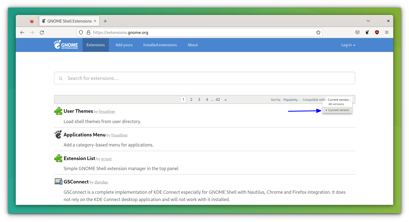This screenshot has height=222, width=409.
Task: Expand the Log in dropdown
Action: (x=348, y=45)
